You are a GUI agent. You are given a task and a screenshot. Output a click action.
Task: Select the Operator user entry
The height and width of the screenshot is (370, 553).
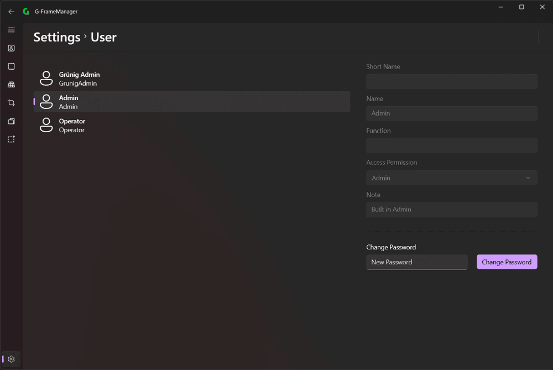tap(192, 125)
